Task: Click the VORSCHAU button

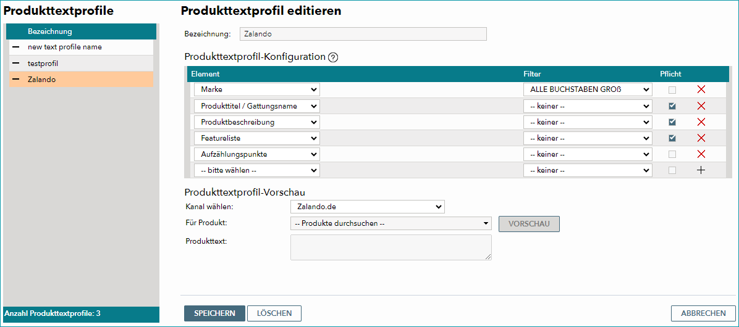Action: click(x=529, y=223)
